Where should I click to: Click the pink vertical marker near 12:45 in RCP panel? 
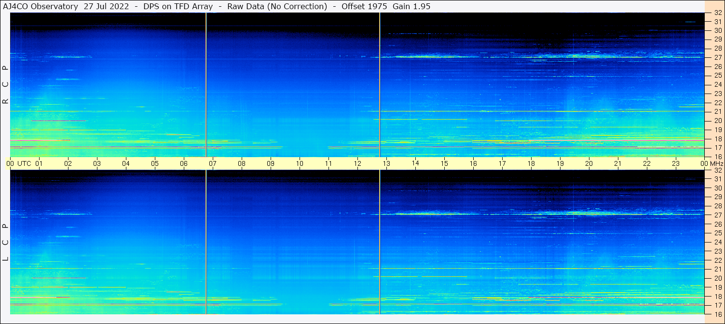tap(380, 85)
